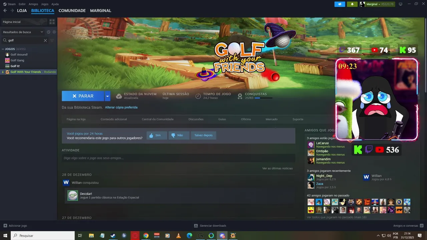
Task: Open the Steam announcements megaphone icon
Action: click(340, 4)
